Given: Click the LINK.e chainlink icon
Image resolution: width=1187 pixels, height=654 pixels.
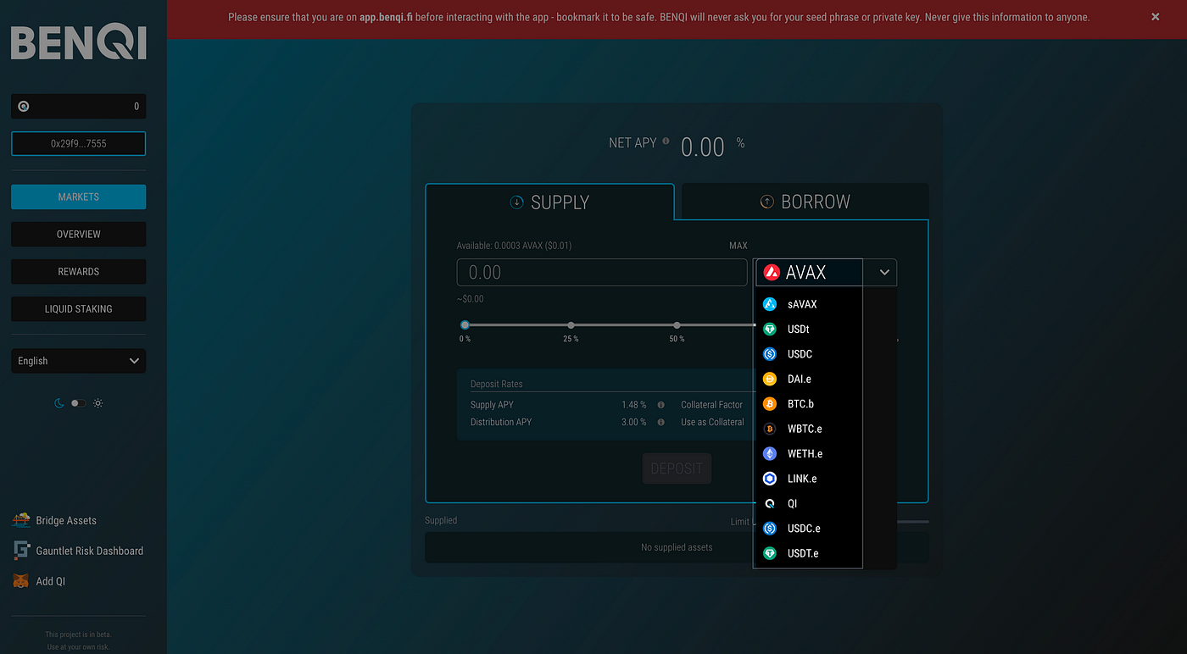Looking at the screenshot, I should (x=770, y=479).
